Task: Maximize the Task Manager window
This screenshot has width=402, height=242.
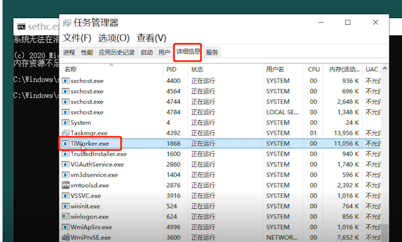Action: pyautogui.click(x=347, y=22)
